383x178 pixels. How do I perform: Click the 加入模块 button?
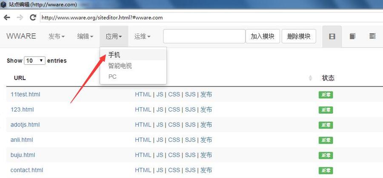(263, 37)
